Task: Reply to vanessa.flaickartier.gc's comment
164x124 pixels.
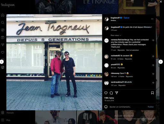Action: pos(121,50)
